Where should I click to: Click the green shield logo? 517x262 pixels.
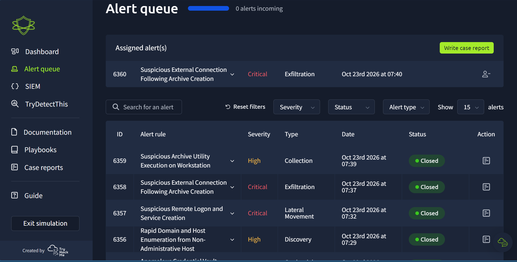pyautogui.click(x=24, y=25)
